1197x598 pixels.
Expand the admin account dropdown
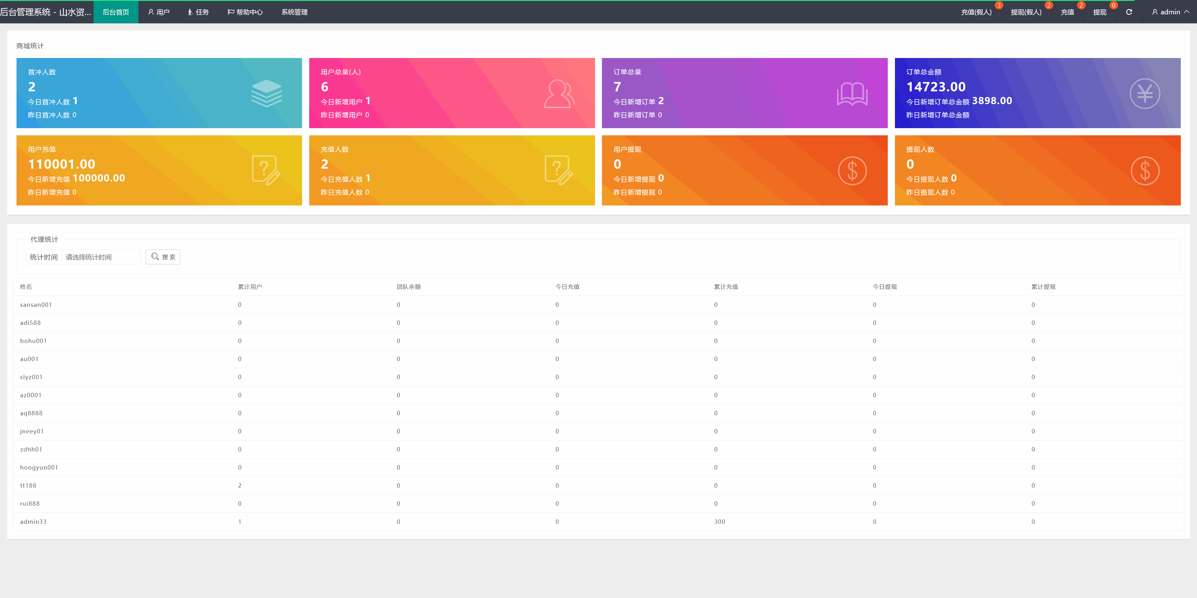pos(1170,12)
